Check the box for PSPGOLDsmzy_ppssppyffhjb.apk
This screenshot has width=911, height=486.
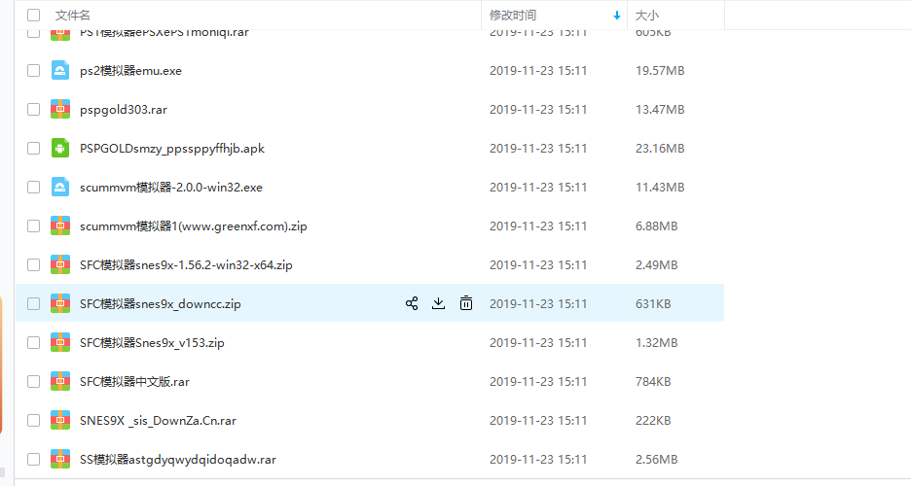(34, 148)
